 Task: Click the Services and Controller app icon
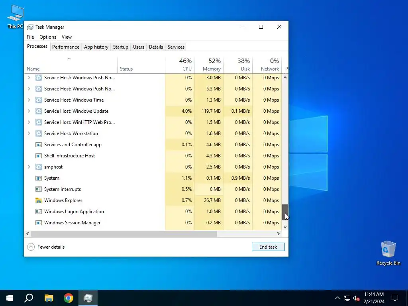coord(39,145)
